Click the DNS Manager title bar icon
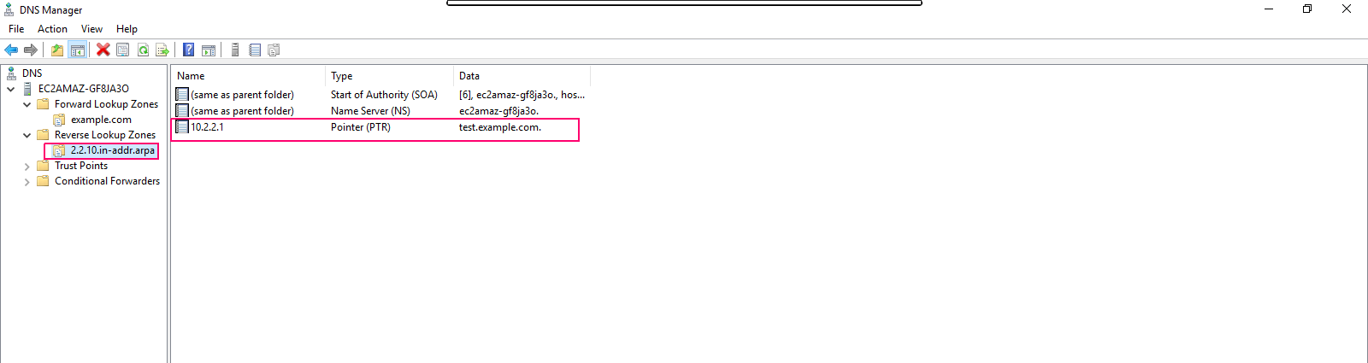 point(9,9)
